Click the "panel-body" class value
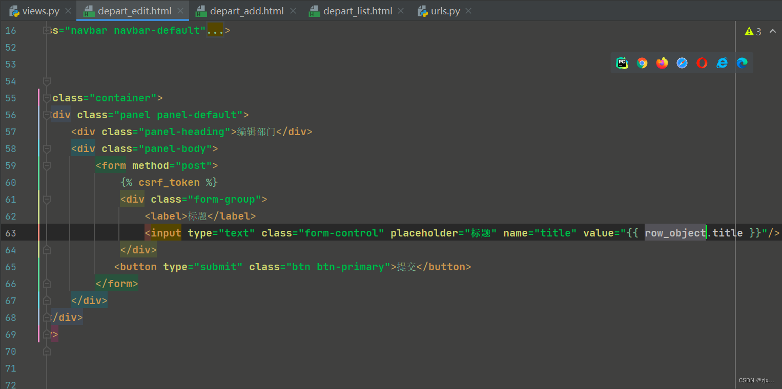782x389 pixels. tap(176, 148)
